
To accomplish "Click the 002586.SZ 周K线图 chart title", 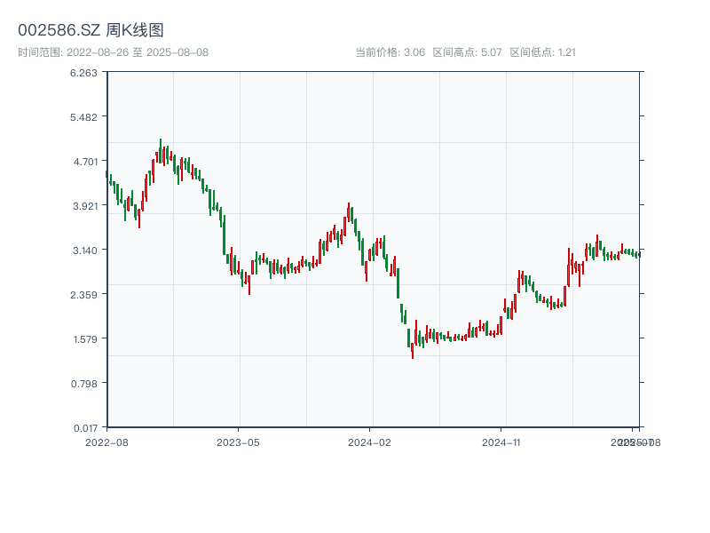I will pos(91,31).
